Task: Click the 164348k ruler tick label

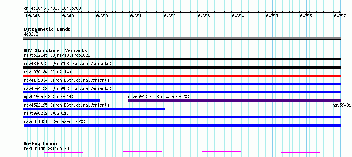Action: (34, 16)
